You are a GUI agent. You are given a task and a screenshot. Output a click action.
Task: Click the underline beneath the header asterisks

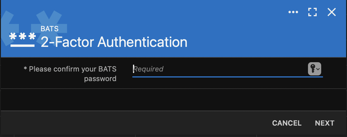coord(23,46)
